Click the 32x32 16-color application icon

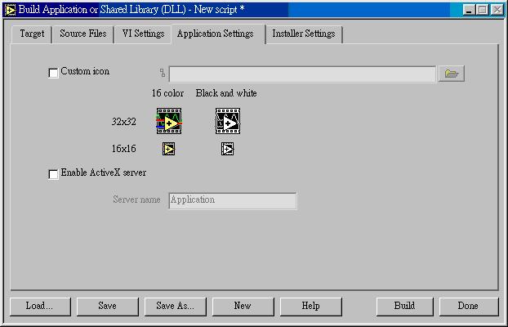pos(169,121)
